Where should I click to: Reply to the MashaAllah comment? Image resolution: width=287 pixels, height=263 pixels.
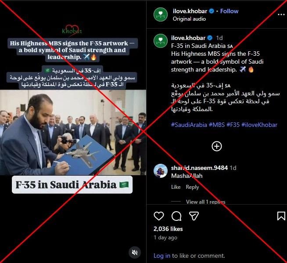point(192,187)
